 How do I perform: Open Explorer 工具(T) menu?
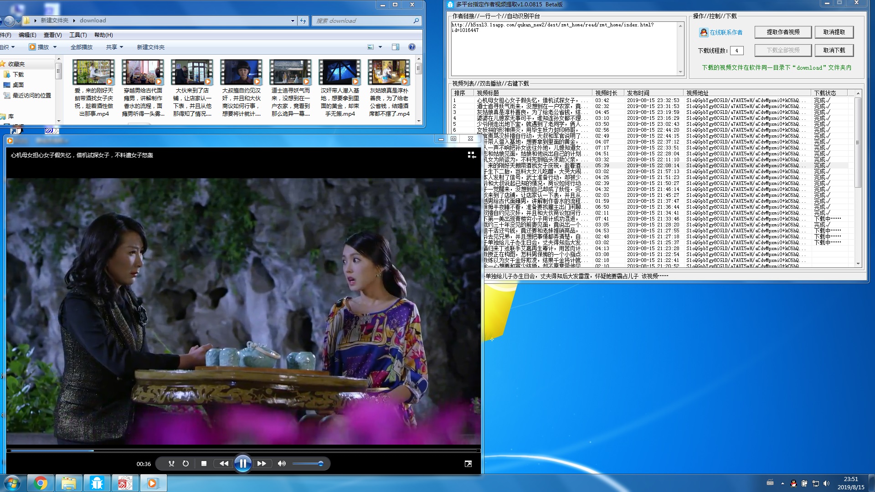78,35
